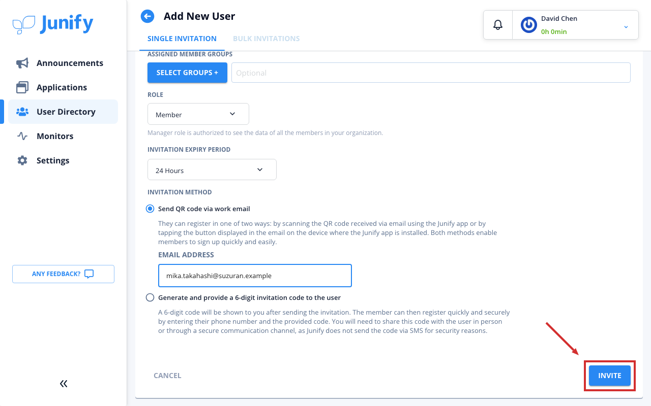Image resolution: width=651 pixels, height=406 pixels.
Task: Open Announcements in the sidebar
Action: [63, 63]
